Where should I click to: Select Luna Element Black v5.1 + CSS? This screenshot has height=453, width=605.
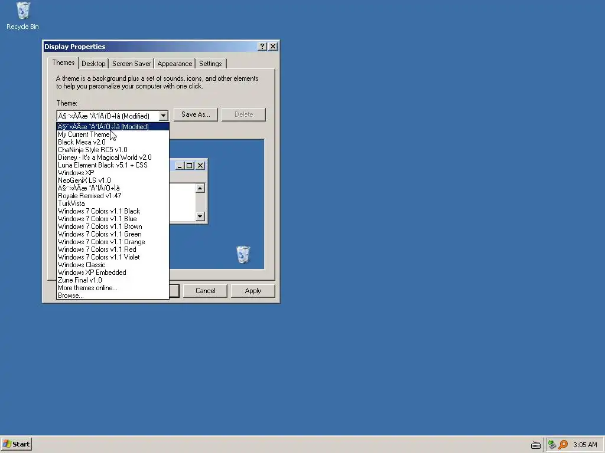click(x=113, y=165)
